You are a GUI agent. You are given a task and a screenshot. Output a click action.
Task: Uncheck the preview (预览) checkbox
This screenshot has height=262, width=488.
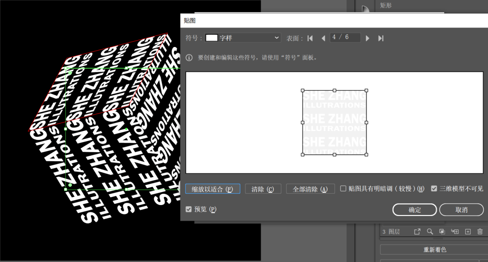coord(189,210)
